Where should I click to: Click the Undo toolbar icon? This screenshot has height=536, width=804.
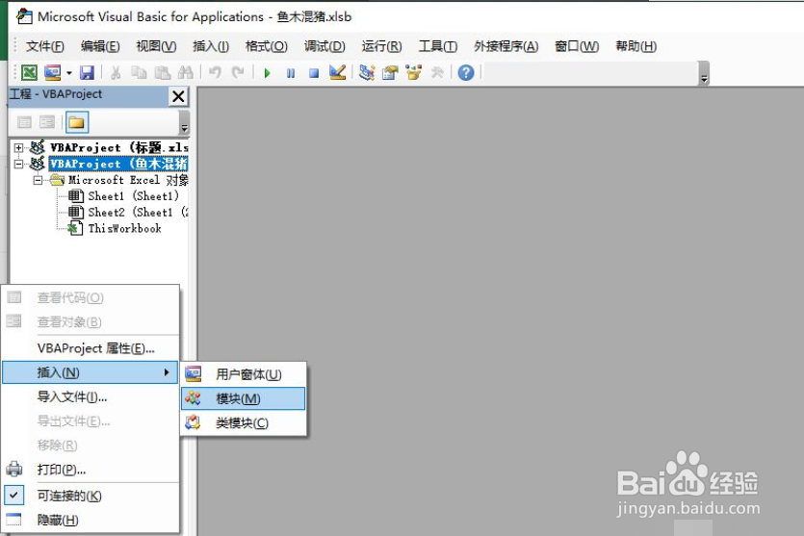[215, 73]
